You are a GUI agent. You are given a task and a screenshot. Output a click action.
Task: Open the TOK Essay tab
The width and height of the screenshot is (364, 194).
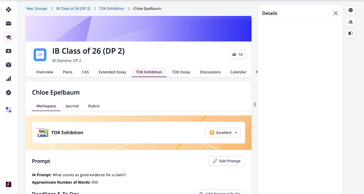click(x=181, y=72)
